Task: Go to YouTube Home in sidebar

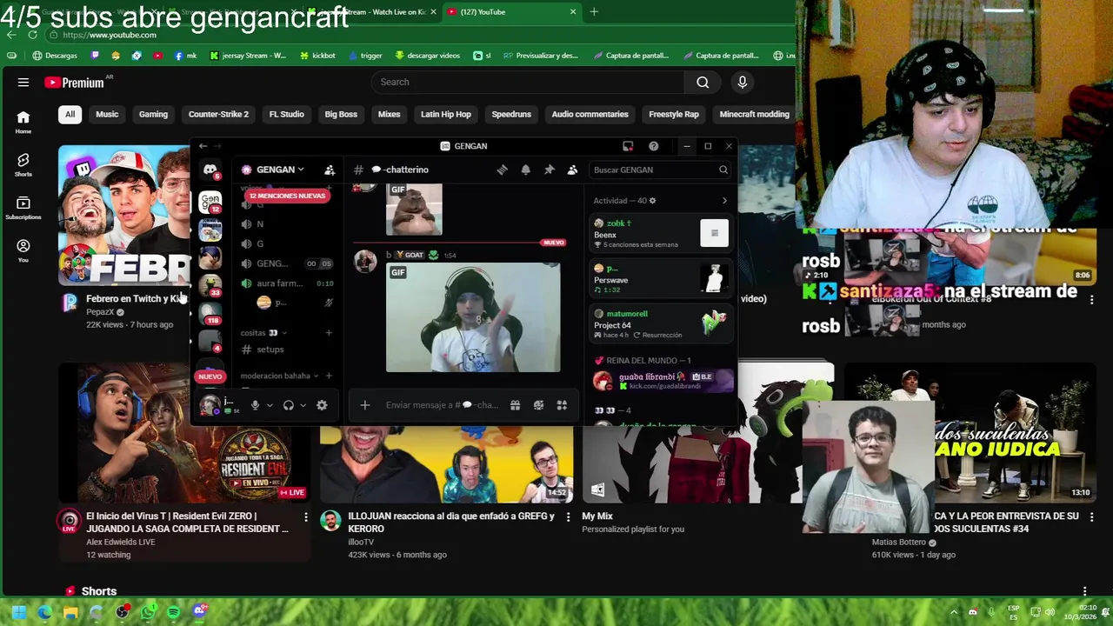Action: pyautogui.click(x=23, y=122)
